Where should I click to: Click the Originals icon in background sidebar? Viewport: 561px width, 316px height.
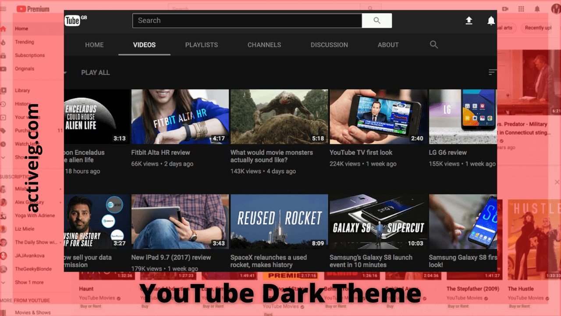pyautogui.click(x=3, y=69)
